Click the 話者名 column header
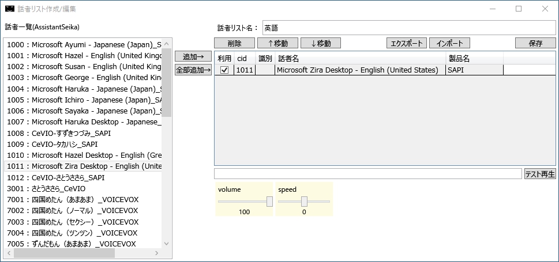Screen dimensions: 559x262 [361, 58]
